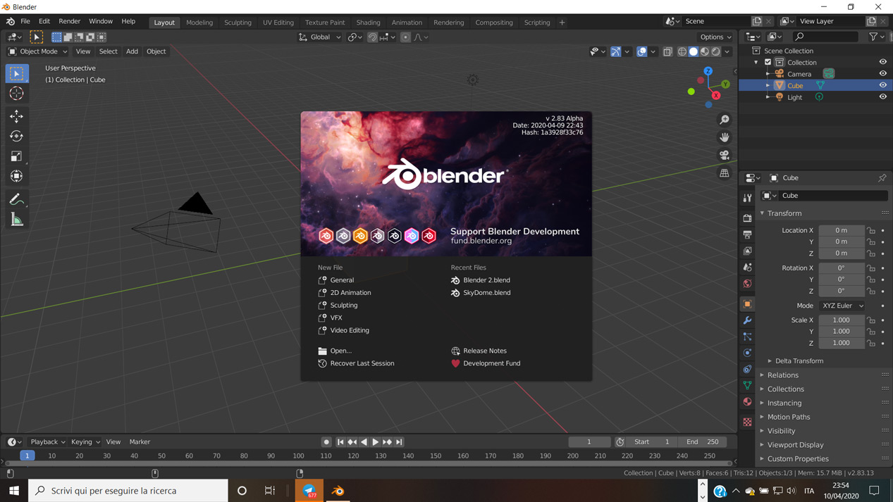Choose the Select Box tool

17,73
